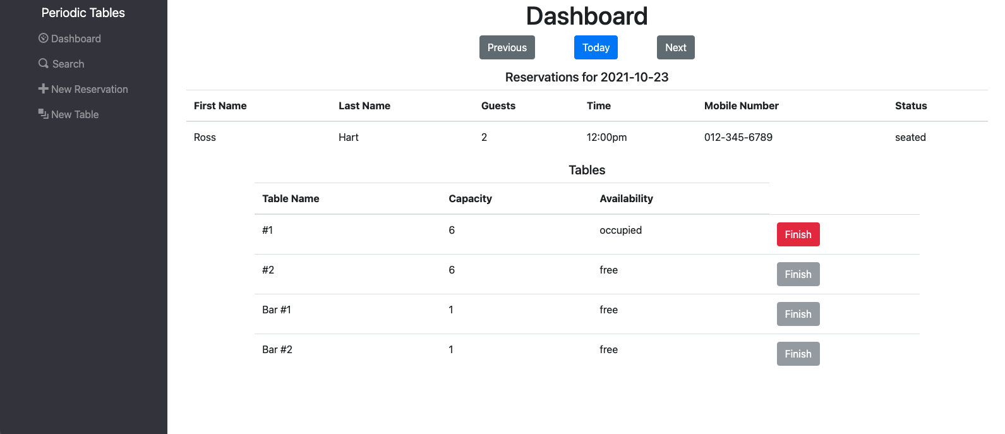Select table name '#2'
1005x434 pixels.
coord(268,270)
